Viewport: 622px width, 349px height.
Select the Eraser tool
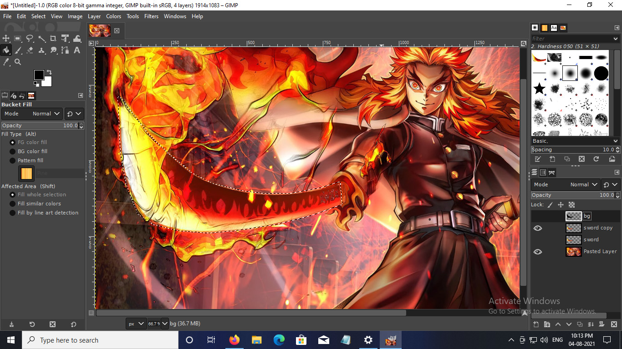(30, 50)
